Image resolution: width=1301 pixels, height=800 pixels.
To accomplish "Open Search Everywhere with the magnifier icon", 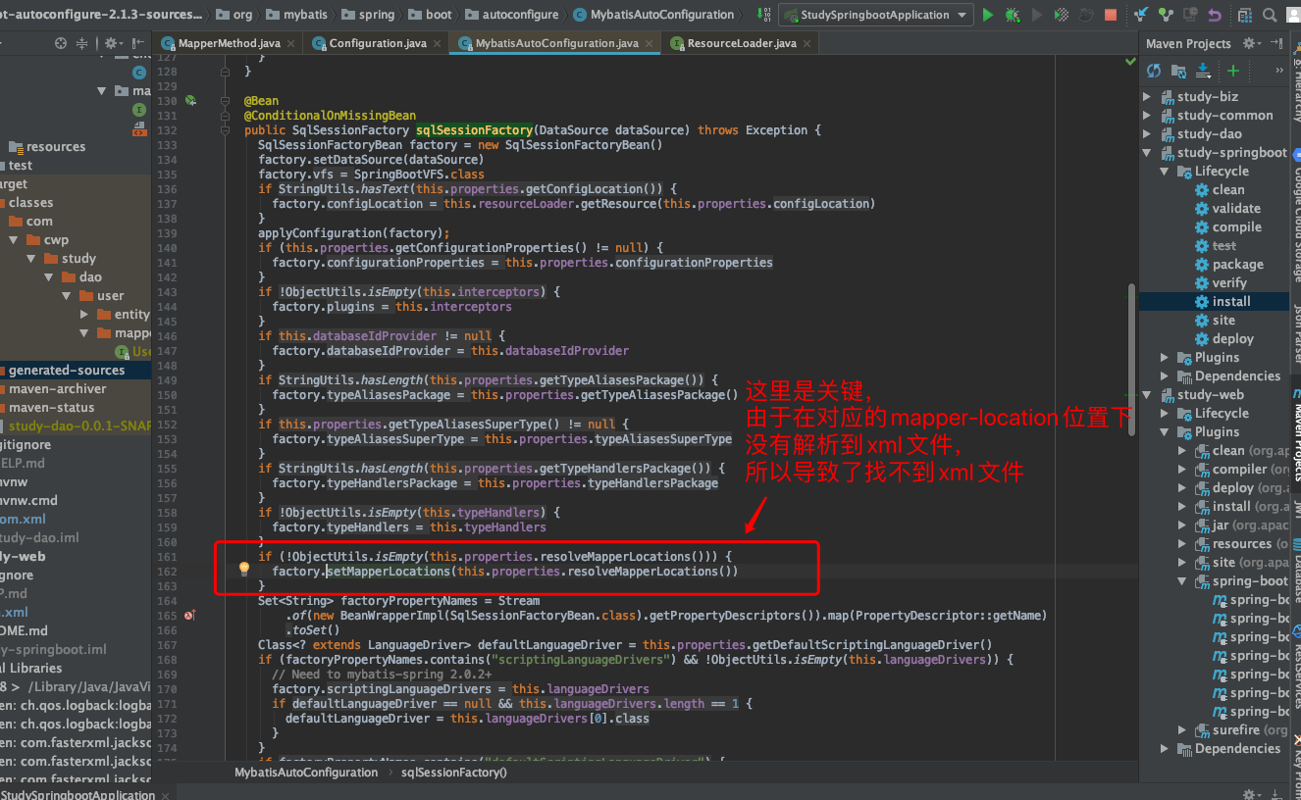I will point(1268,16).
